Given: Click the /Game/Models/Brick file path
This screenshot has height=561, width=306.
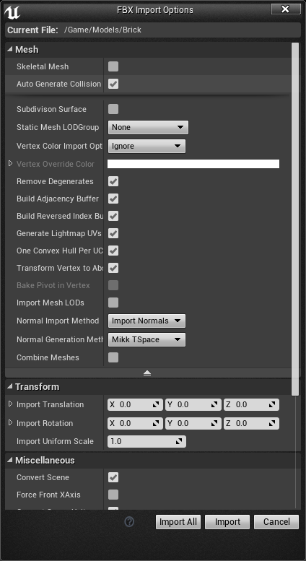Looking at the screenshot, I should pos(102,30).
